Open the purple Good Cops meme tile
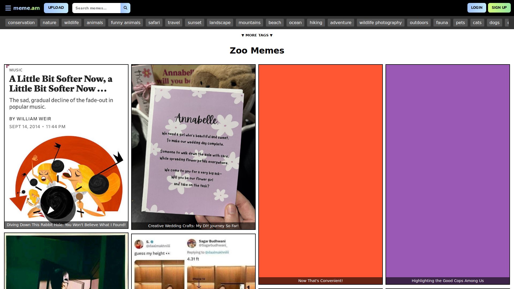 448,171
